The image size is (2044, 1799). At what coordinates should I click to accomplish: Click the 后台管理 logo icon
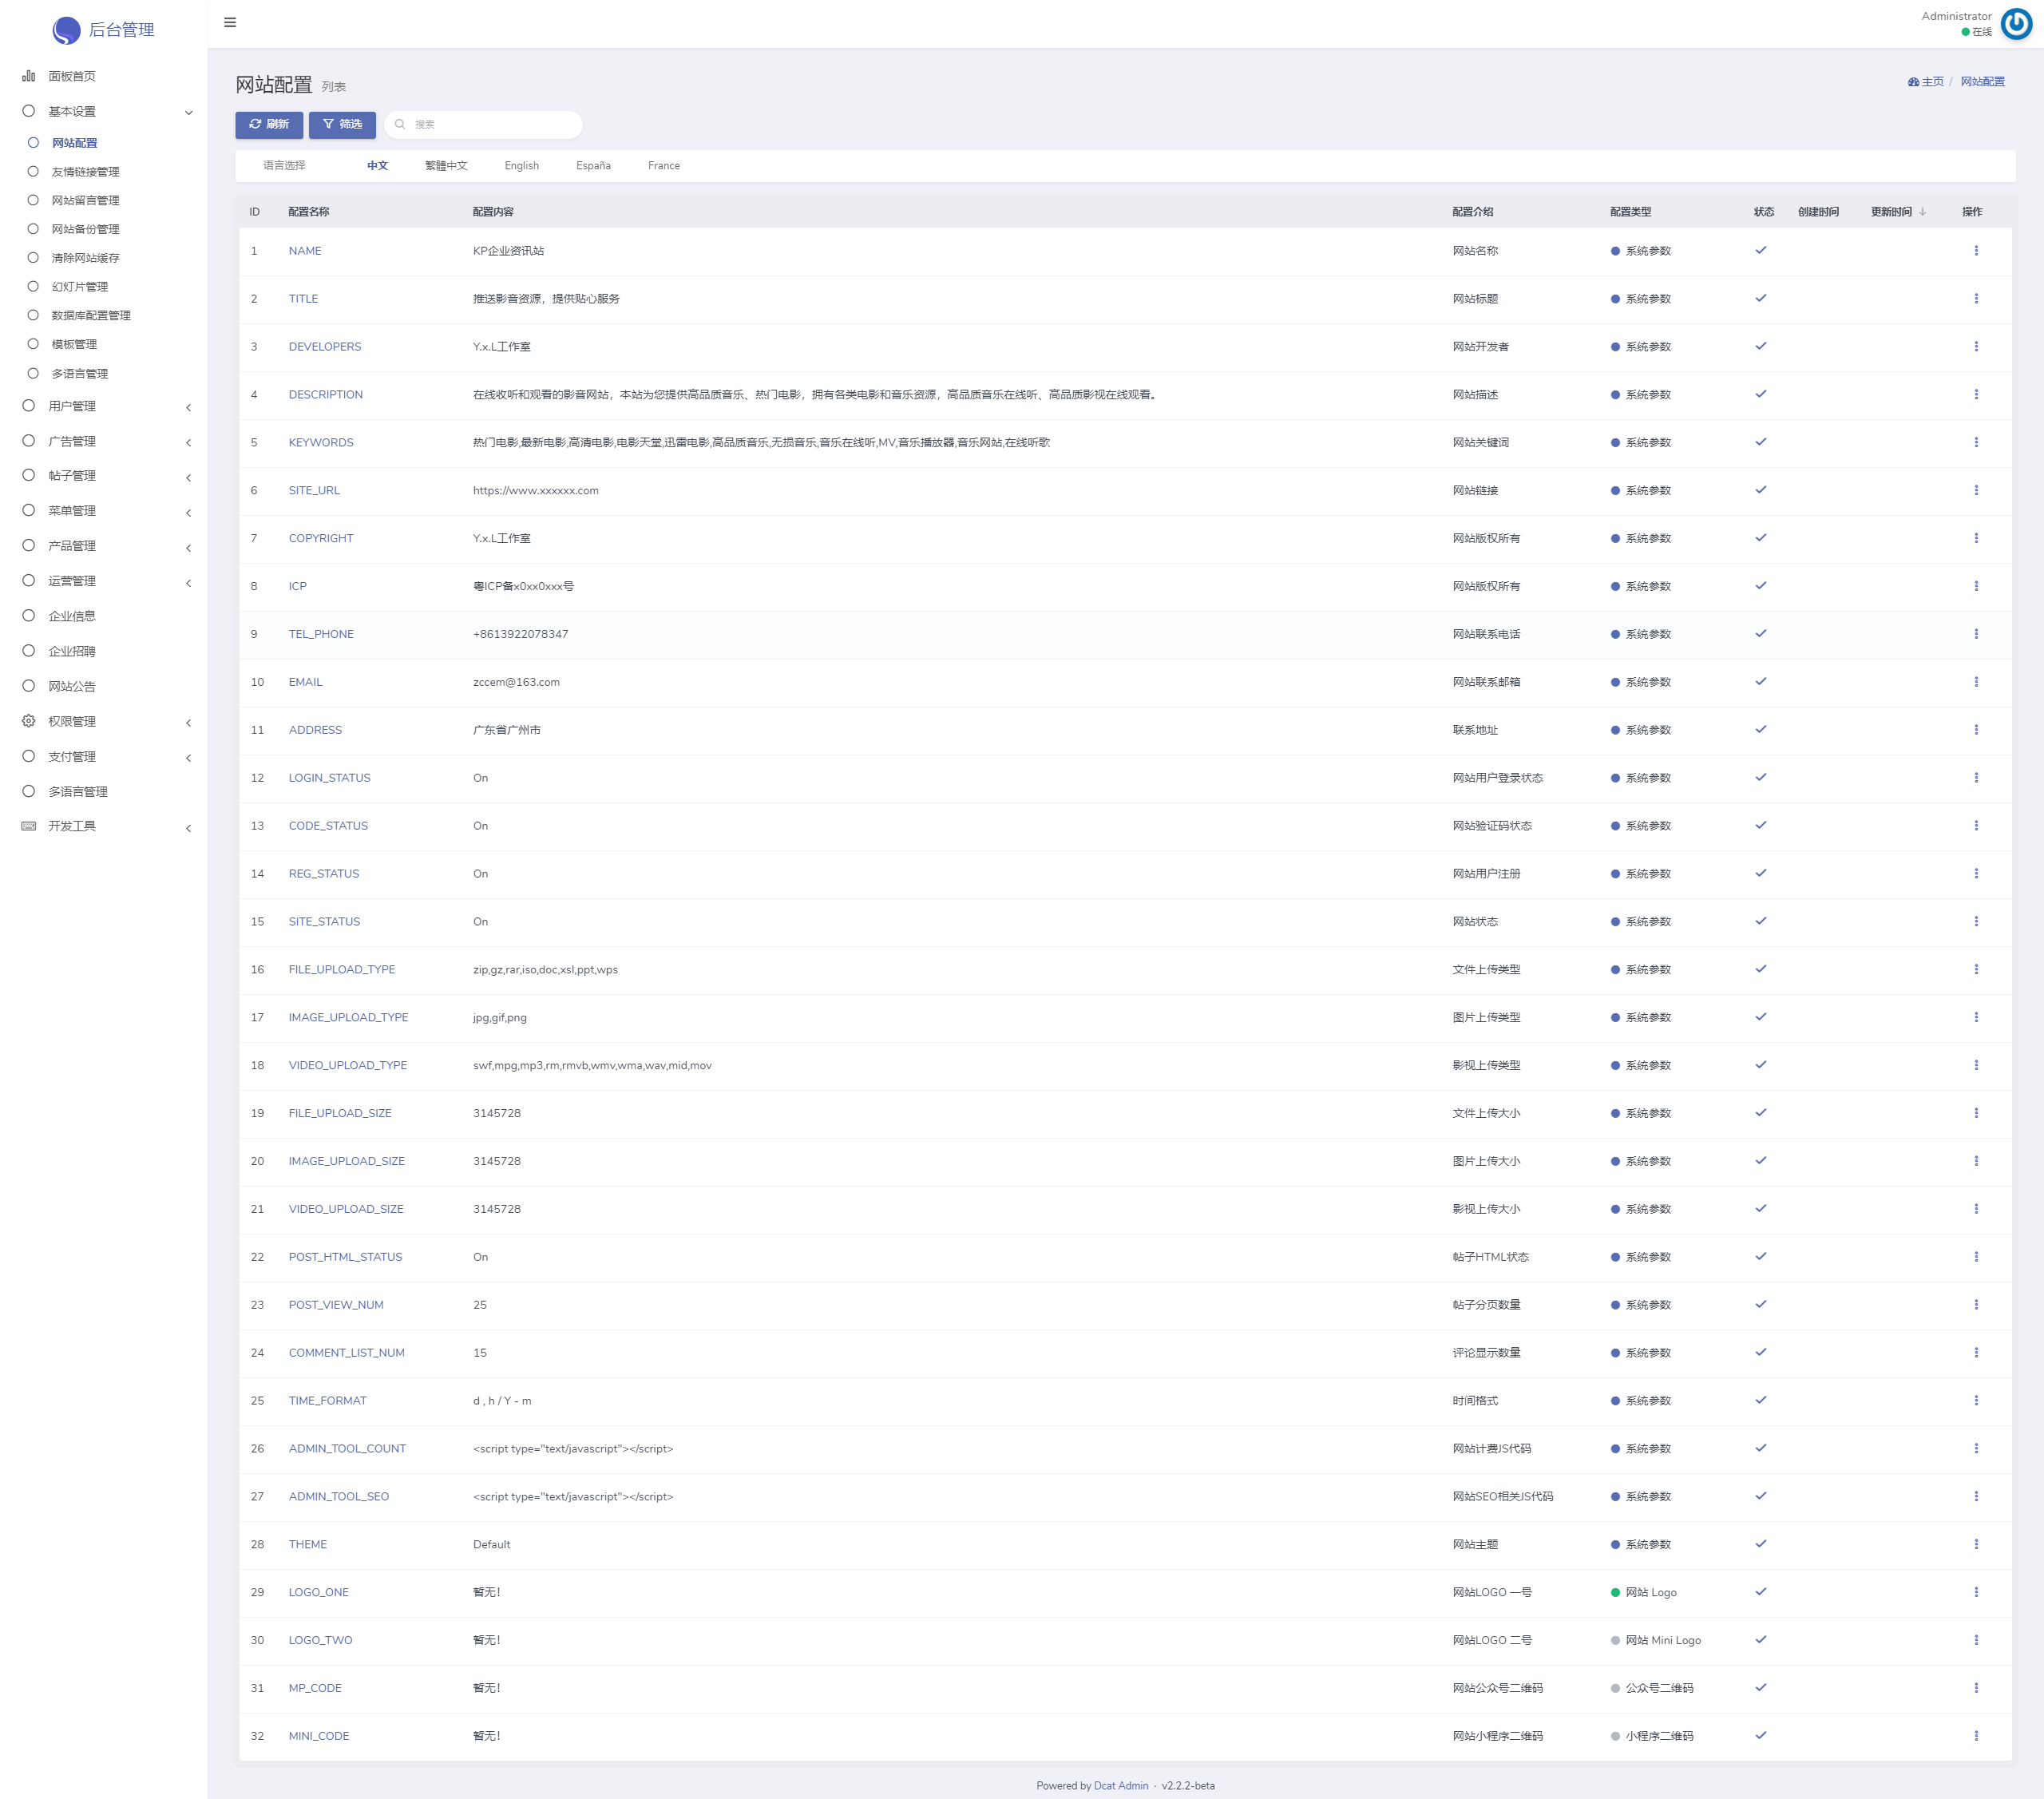tap(66, 30)
